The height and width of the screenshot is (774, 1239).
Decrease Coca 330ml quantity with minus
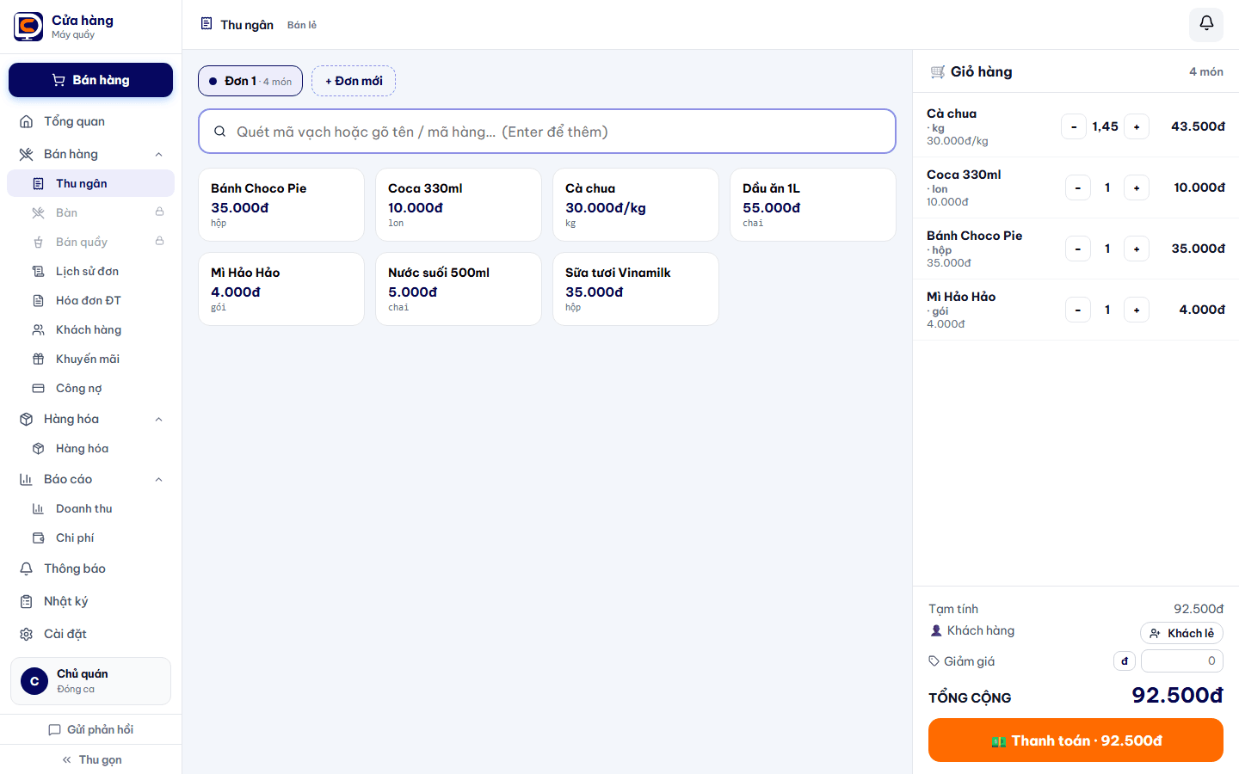[1078, 187]
